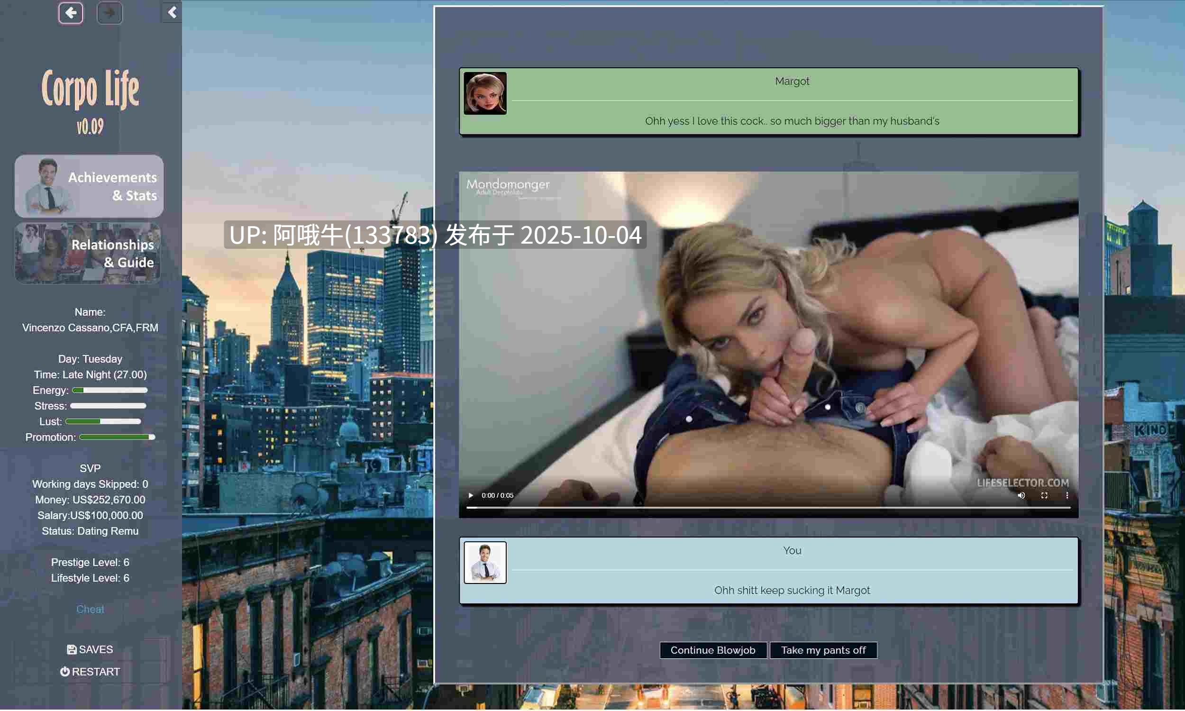Click 'Salary:US$100,000.00'
Viewport: 1185px width, 711px height.
[90, 516]
